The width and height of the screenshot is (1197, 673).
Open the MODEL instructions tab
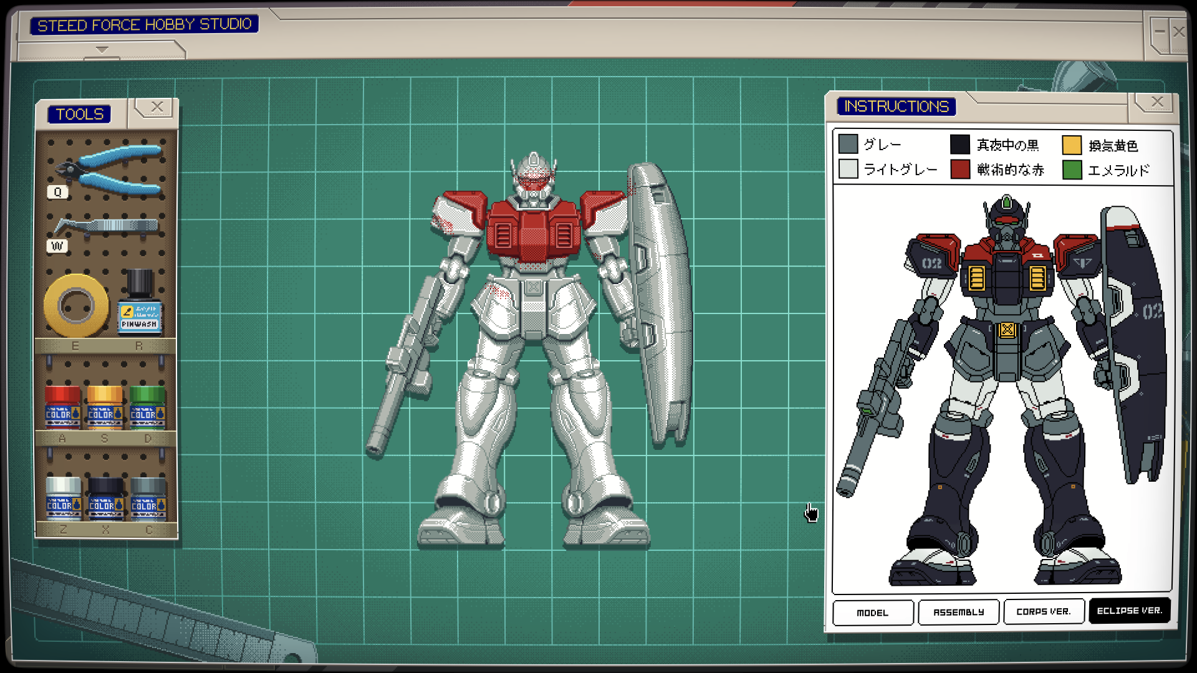click(873, 613)
